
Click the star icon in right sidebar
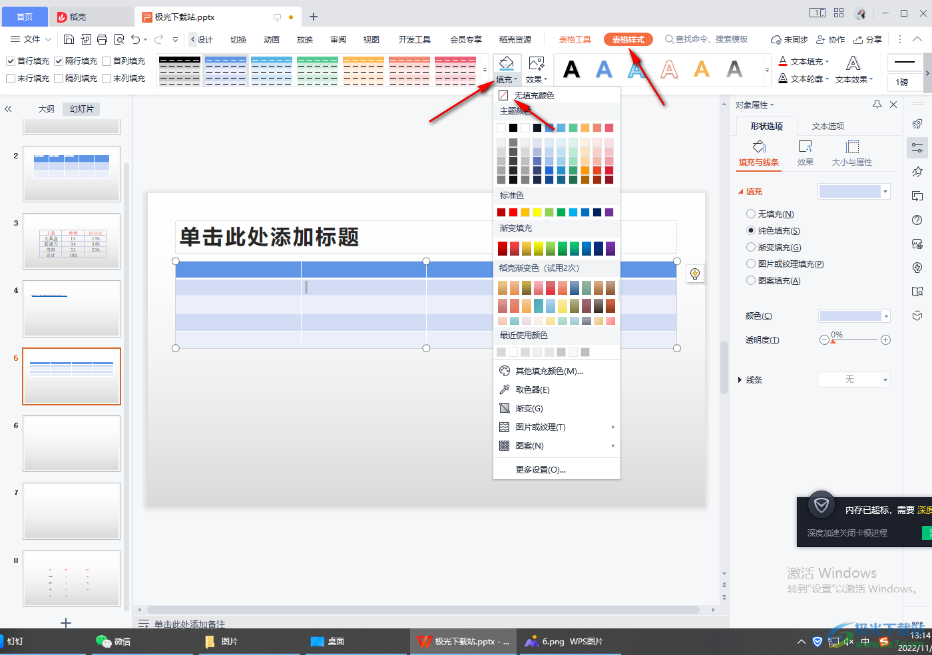coord(917,172)
